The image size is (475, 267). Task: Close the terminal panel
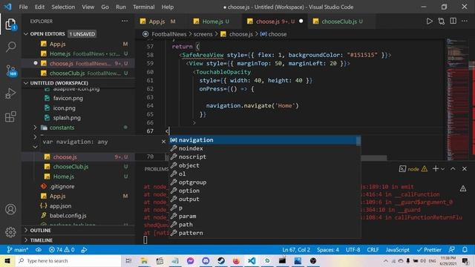465,168
